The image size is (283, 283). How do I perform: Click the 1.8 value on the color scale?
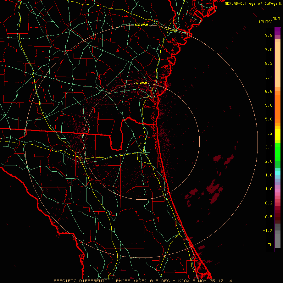(x=269, y=175)
